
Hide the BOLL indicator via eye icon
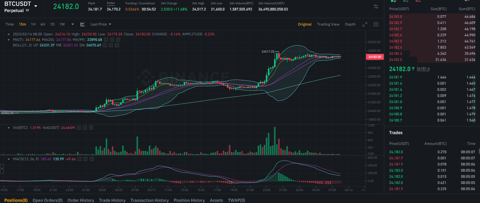105,45
